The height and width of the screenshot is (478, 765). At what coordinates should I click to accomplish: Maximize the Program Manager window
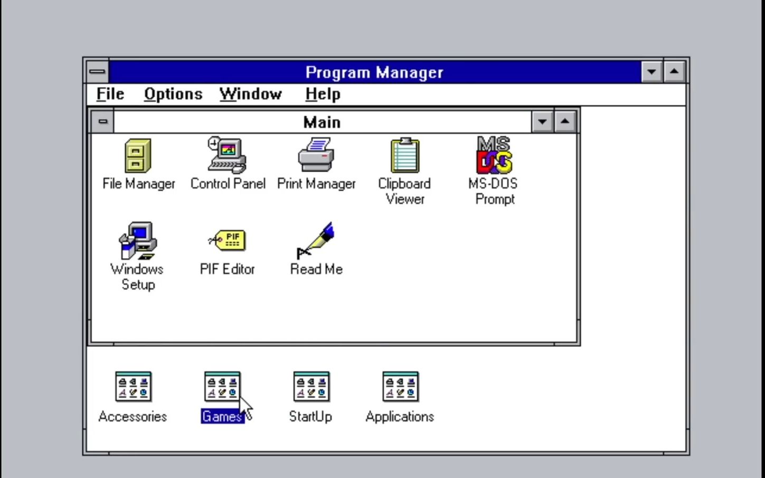(674, 72)
